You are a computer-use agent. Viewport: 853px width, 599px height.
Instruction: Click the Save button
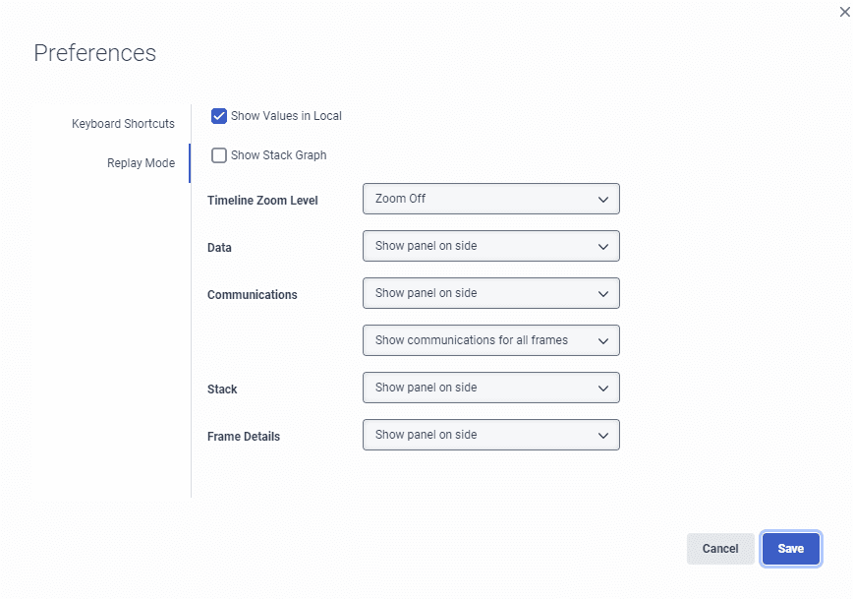pos(791,549)
